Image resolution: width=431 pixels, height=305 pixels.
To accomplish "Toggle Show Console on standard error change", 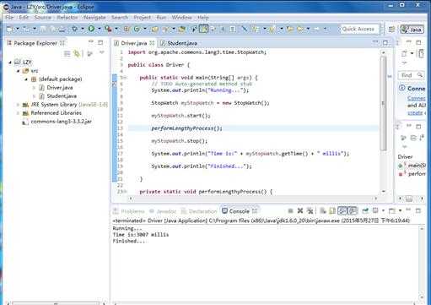I will pyautogui.click(x=353, y=210).
